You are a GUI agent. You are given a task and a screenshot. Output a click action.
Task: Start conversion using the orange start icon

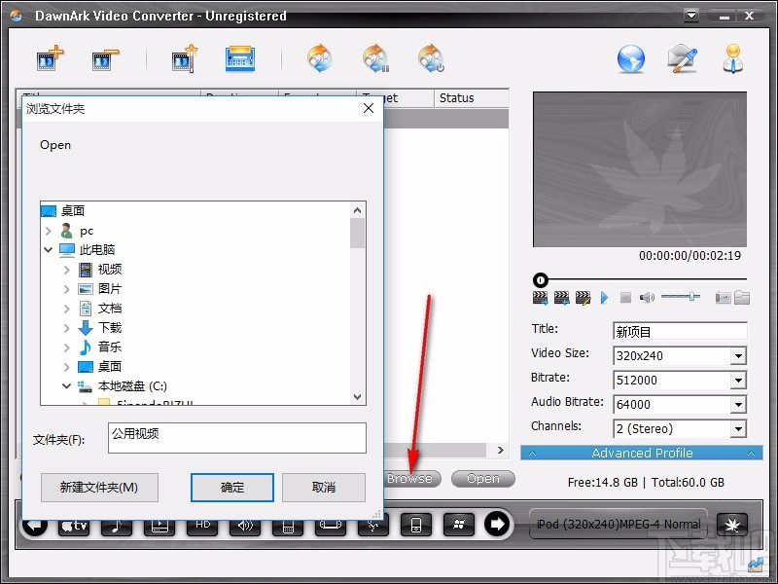point(321,58)
